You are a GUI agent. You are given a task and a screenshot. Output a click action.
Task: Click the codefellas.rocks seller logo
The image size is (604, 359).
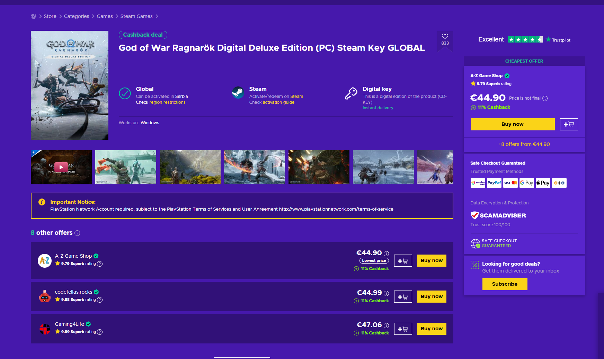point(45,296)
